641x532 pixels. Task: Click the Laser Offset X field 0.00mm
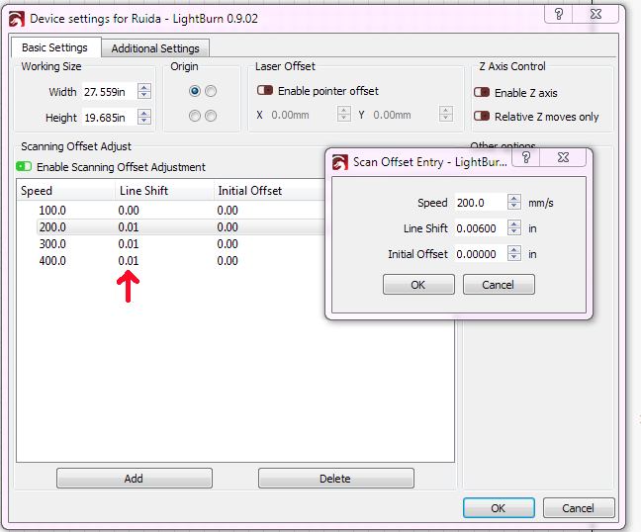(303, 115)
